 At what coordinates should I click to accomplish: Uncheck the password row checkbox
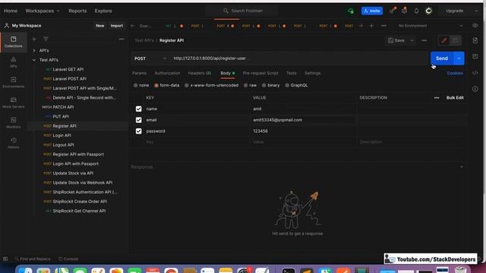click(x=138, y=131)
